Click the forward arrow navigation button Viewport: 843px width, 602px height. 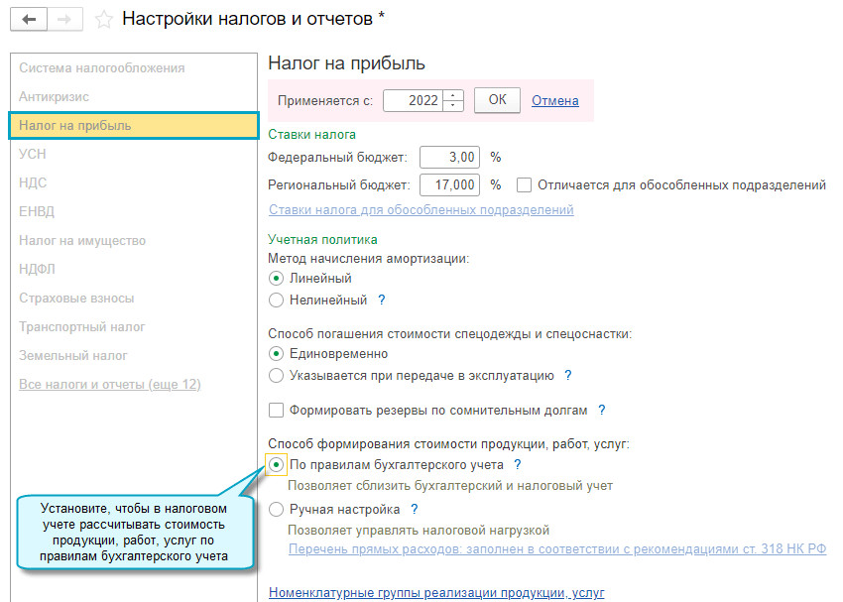(x=64, y=20)
